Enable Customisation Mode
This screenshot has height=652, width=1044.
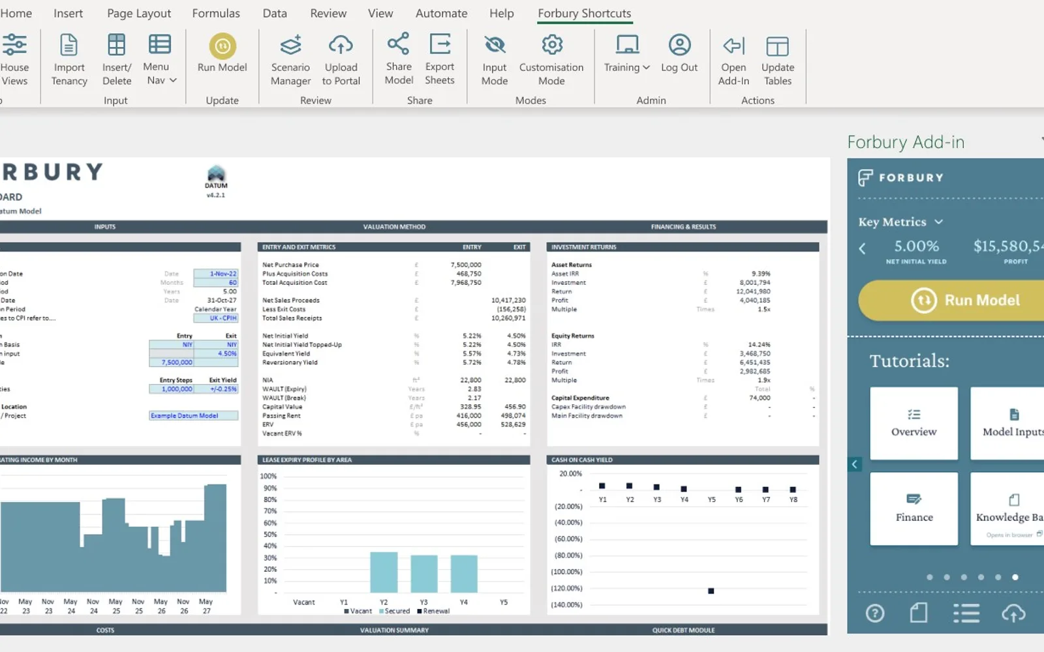551,60
